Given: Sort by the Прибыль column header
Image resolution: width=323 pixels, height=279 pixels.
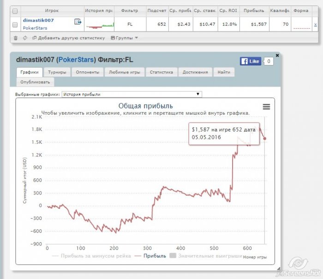Looking at the screenshot, I should click(254, 11).
